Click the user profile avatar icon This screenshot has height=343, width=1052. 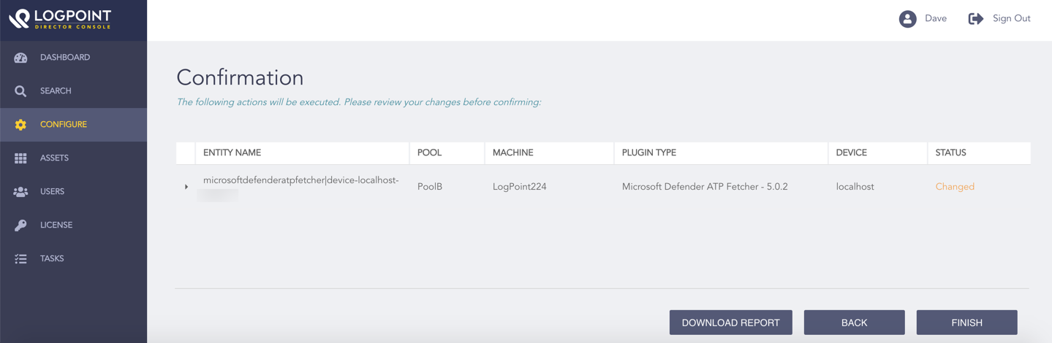pyautogui.click(x=907, y=19)
